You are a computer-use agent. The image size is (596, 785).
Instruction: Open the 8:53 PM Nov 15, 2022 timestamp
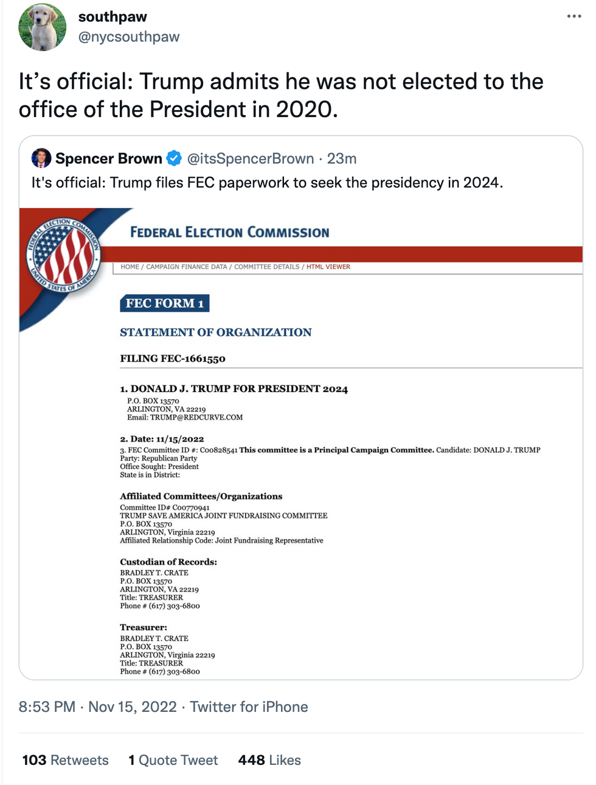click(98, 707)
